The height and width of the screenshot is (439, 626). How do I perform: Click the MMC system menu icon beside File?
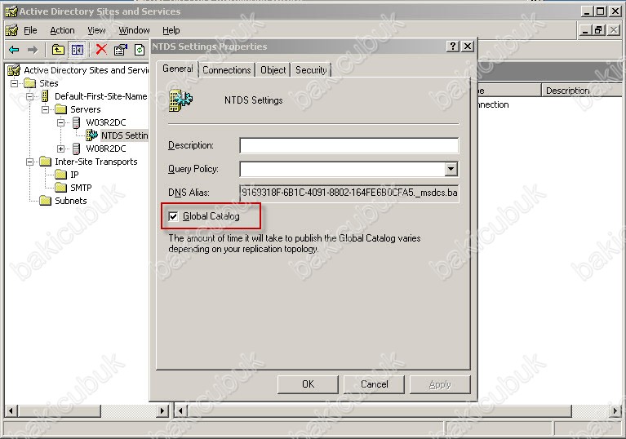tap(12, 30)
